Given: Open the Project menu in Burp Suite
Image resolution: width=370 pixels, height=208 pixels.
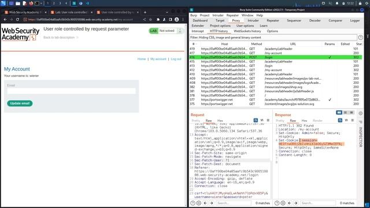Looking at the screenshot, I should 204,16.
